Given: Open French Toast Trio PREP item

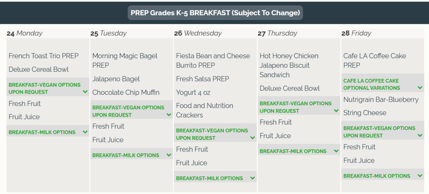Looking at the screenshot, I should (44, 56).
